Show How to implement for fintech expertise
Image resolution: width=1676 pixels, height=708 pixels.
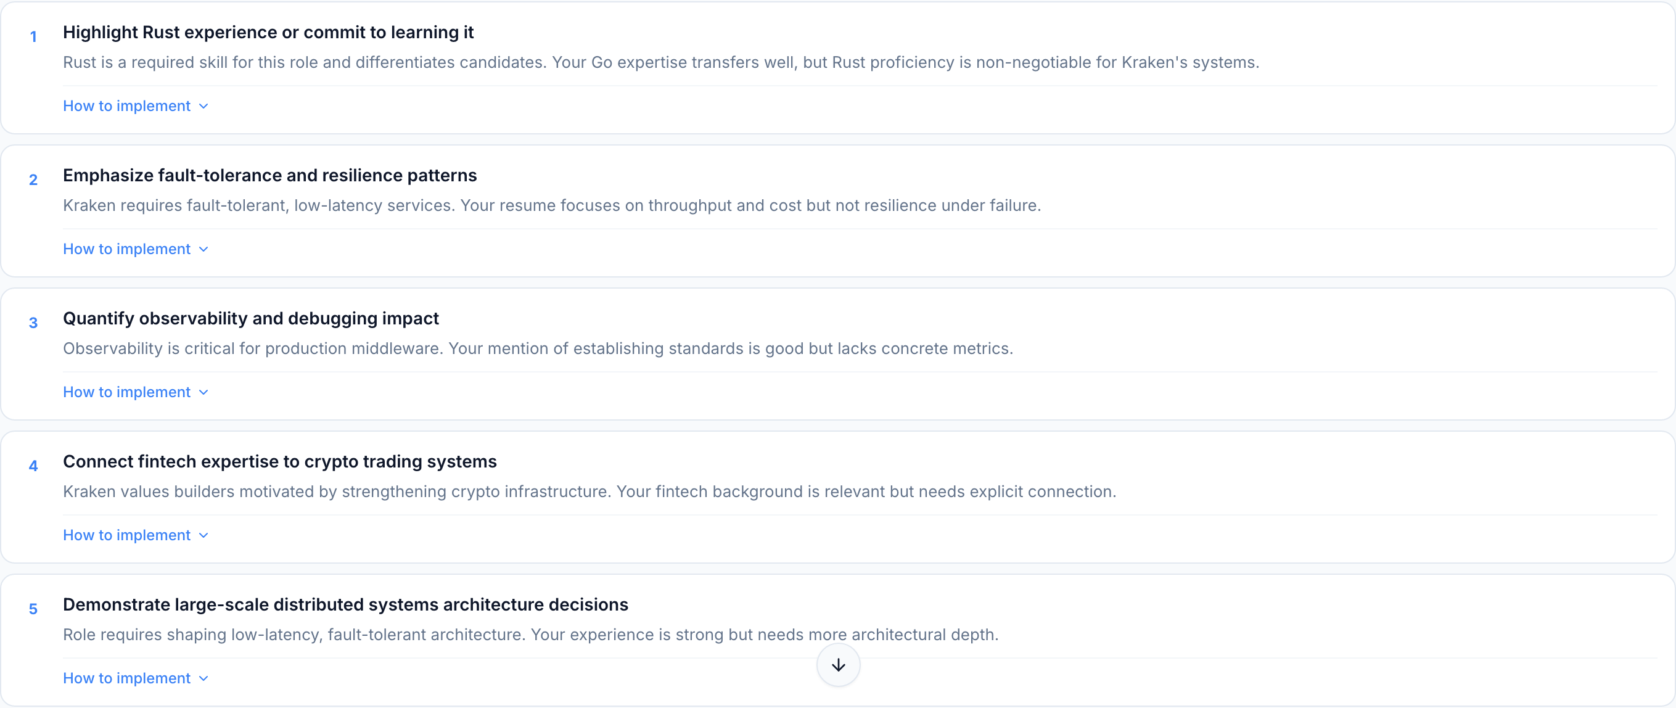(127, 535)
